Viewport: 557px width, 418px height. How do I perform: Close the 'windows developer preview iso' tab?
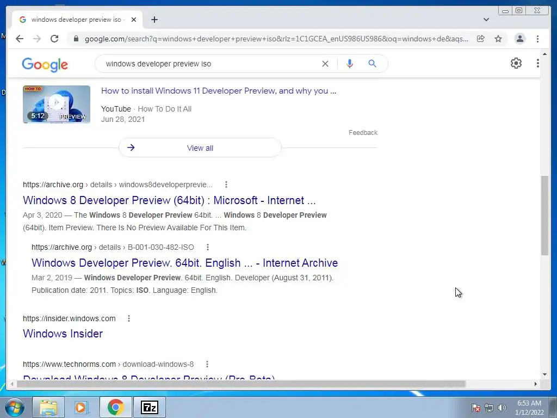tap(134, 20)
